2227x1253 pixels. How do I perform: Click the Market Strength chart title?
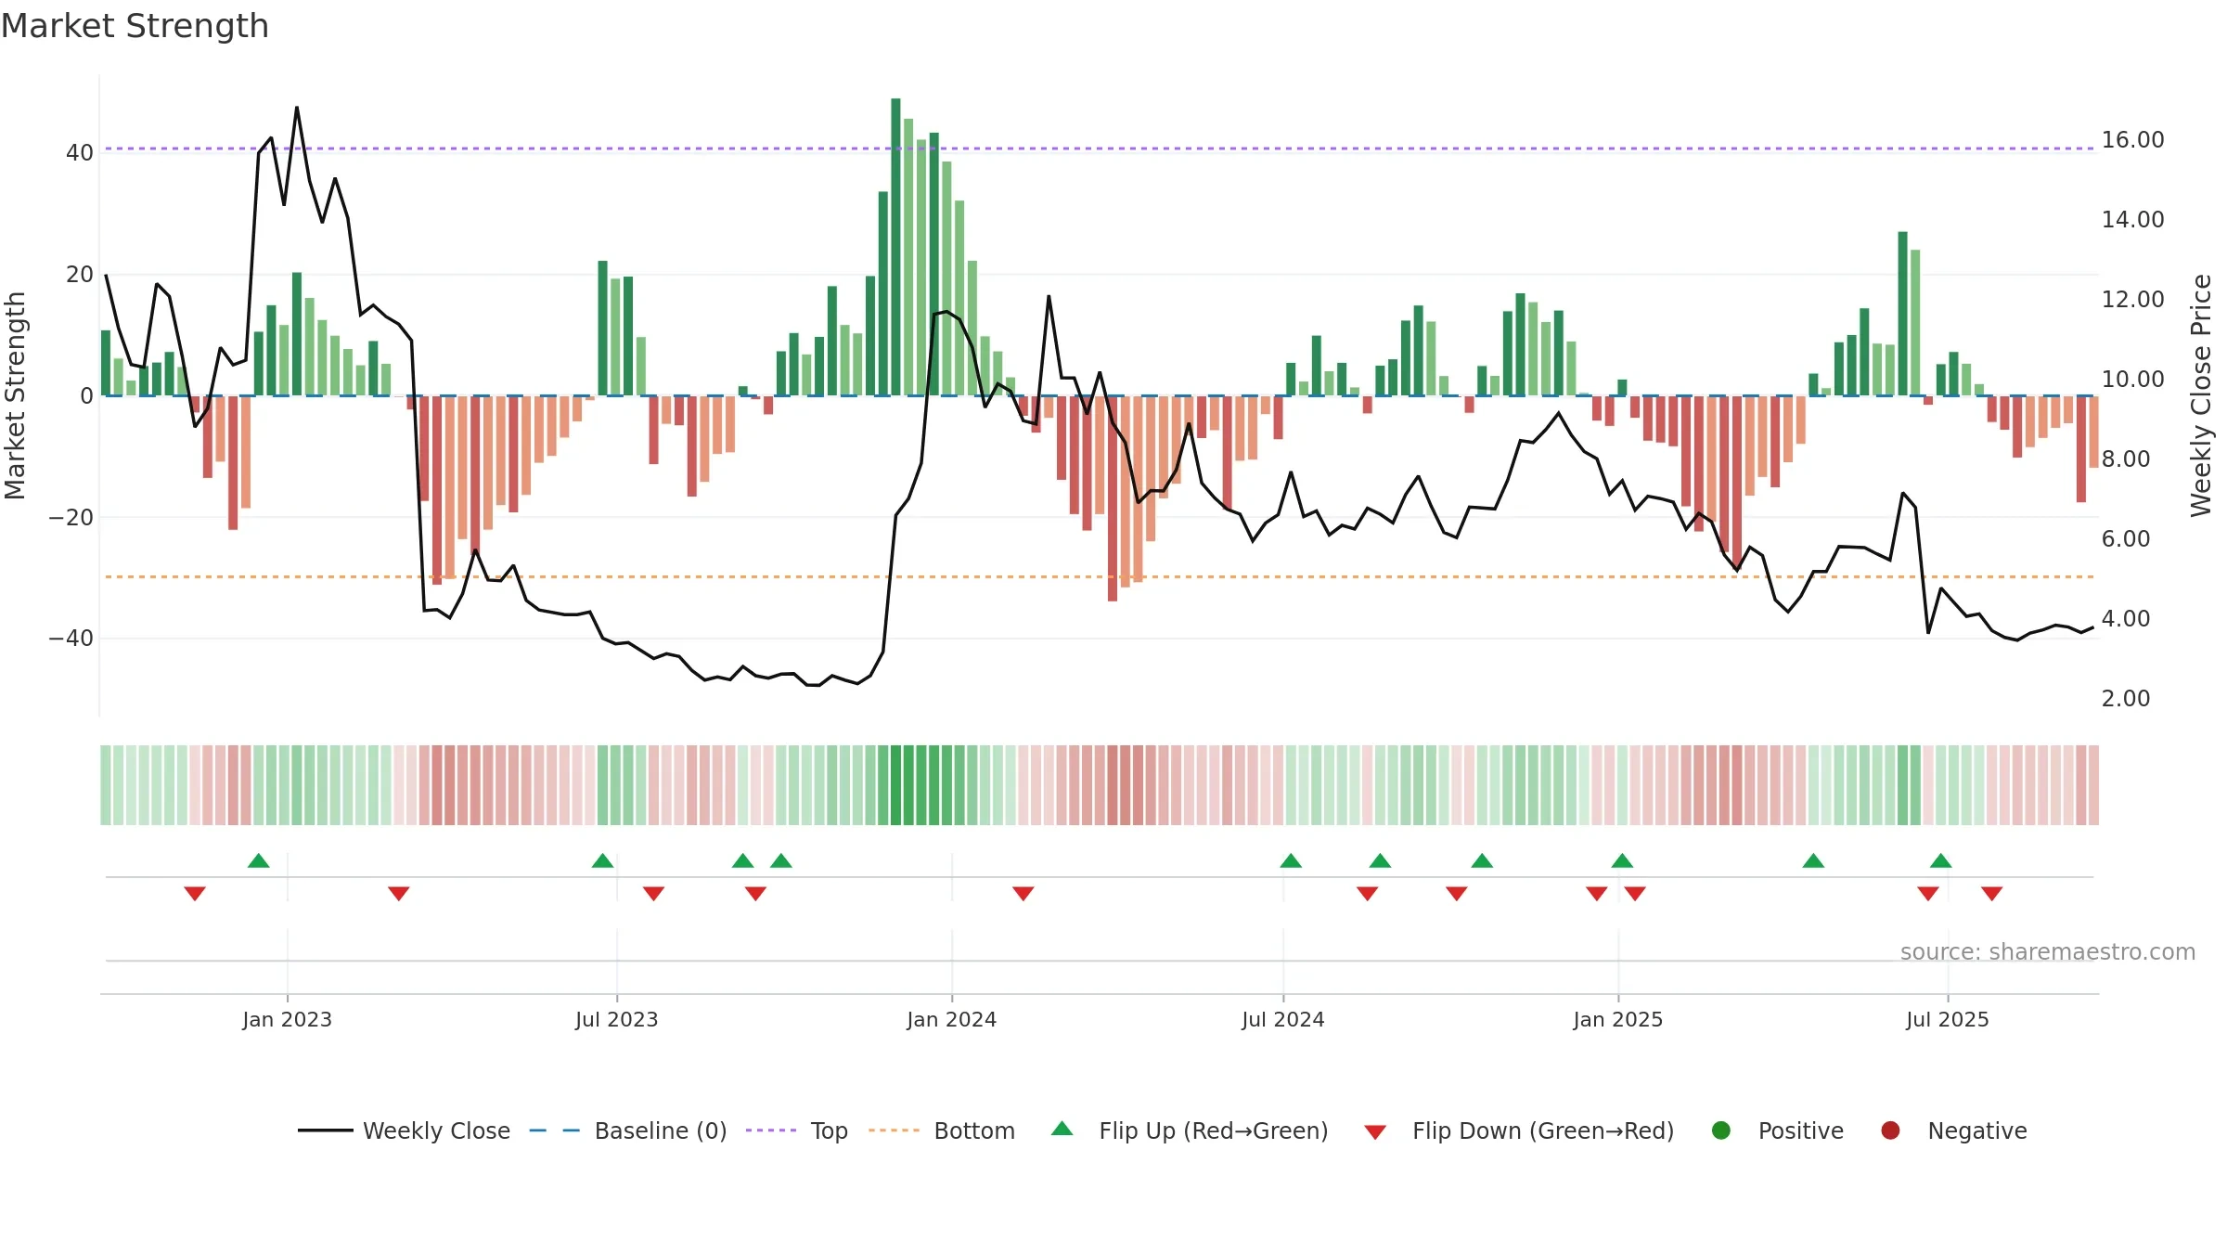tap(135, 26)
